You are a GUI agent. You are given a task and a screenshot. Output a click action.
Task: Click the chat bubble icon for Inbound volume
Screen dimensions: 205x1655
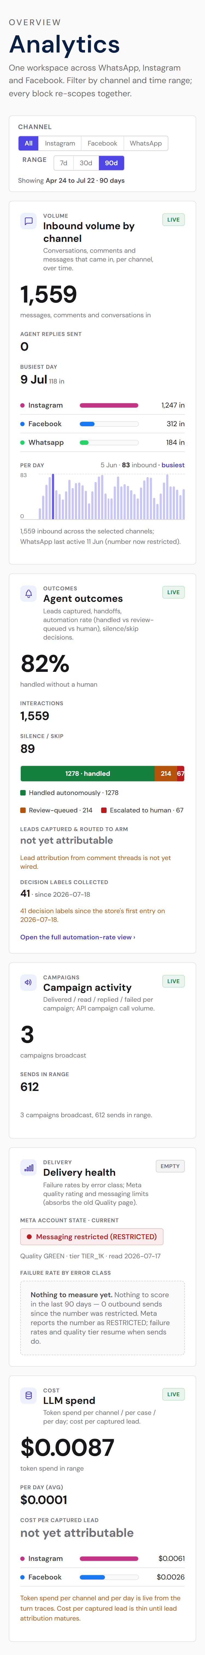tap(28, 221)
